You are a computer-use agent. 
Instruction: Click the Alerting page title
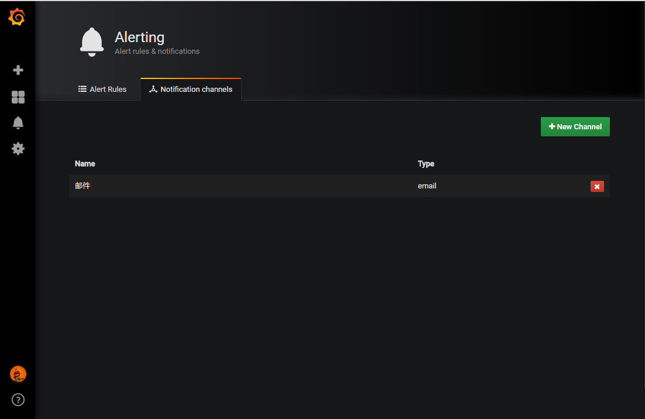pyautogui.click(x=139, y=37)
